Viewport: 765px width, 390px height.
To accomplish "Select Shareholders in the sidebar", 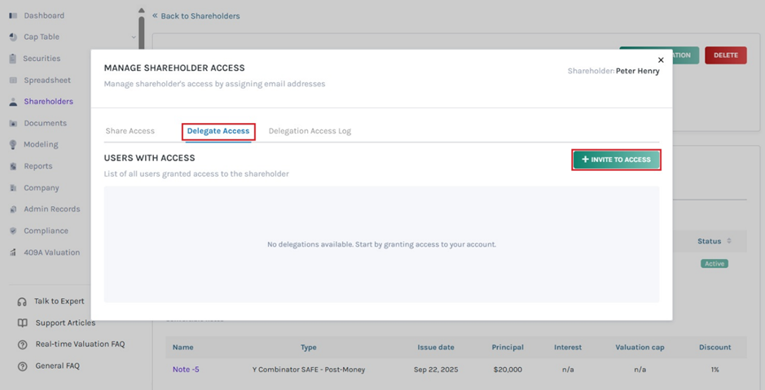I will click(x=48, y=102).
